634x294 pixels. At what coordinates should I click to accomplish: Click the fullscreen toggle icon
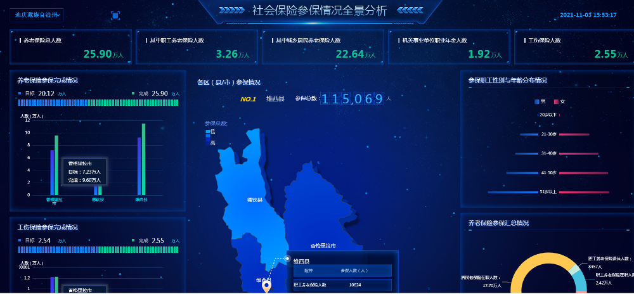(x=115, y=15)
